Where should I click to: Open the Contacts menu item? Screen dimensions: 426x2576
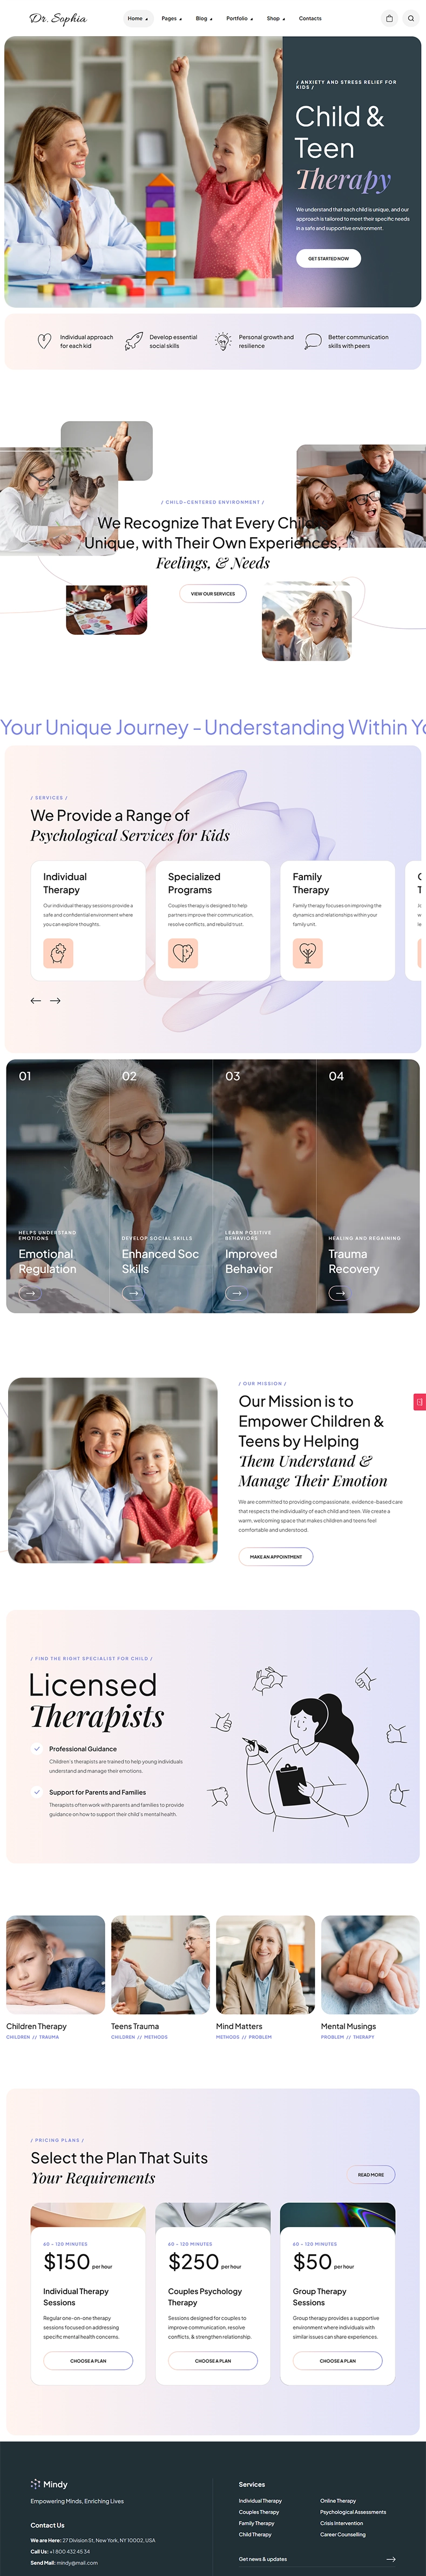click(310, 18)
